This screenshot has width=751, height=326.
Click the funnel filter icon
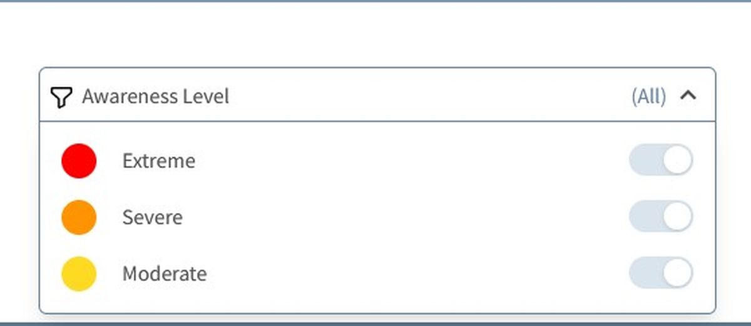[61, 97]
